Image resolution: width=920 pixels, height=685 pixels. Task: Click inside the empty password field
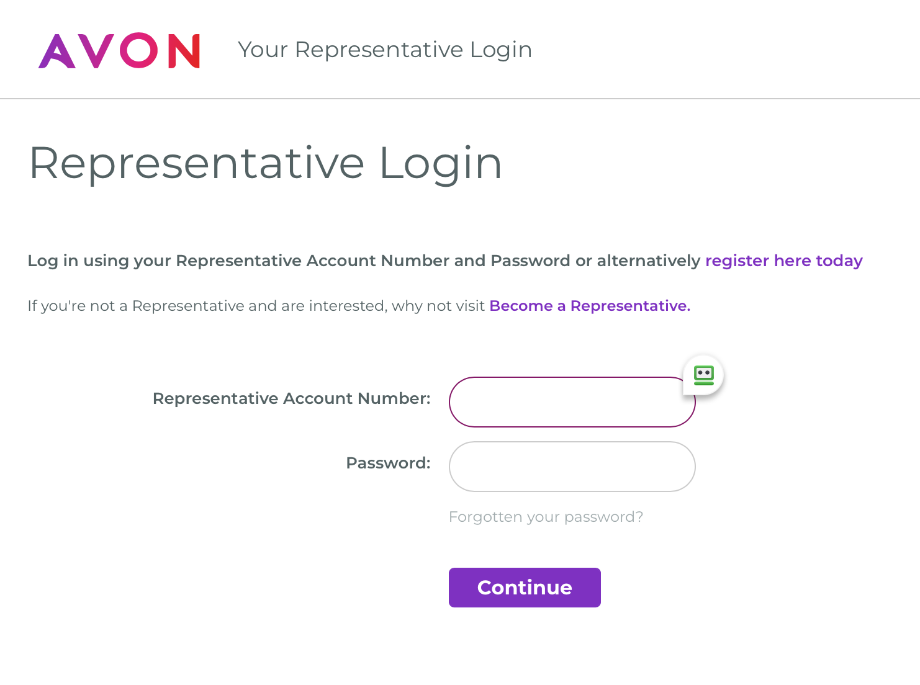[571, 467]
